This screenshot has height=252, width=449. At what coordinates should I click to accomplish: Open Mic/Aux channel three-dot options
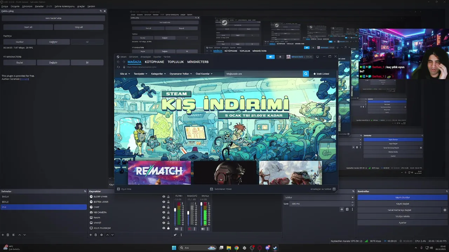point(208,229)
